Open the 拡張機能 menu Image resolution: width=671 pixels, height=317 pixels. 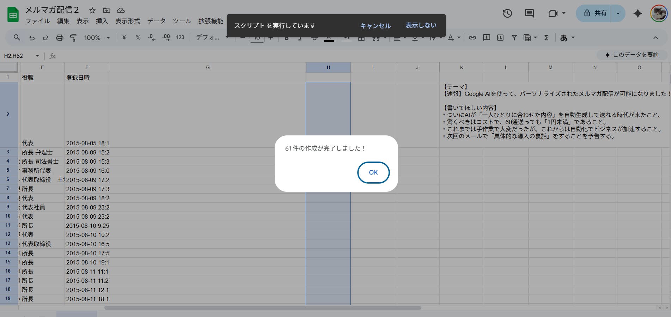(211, 21)
